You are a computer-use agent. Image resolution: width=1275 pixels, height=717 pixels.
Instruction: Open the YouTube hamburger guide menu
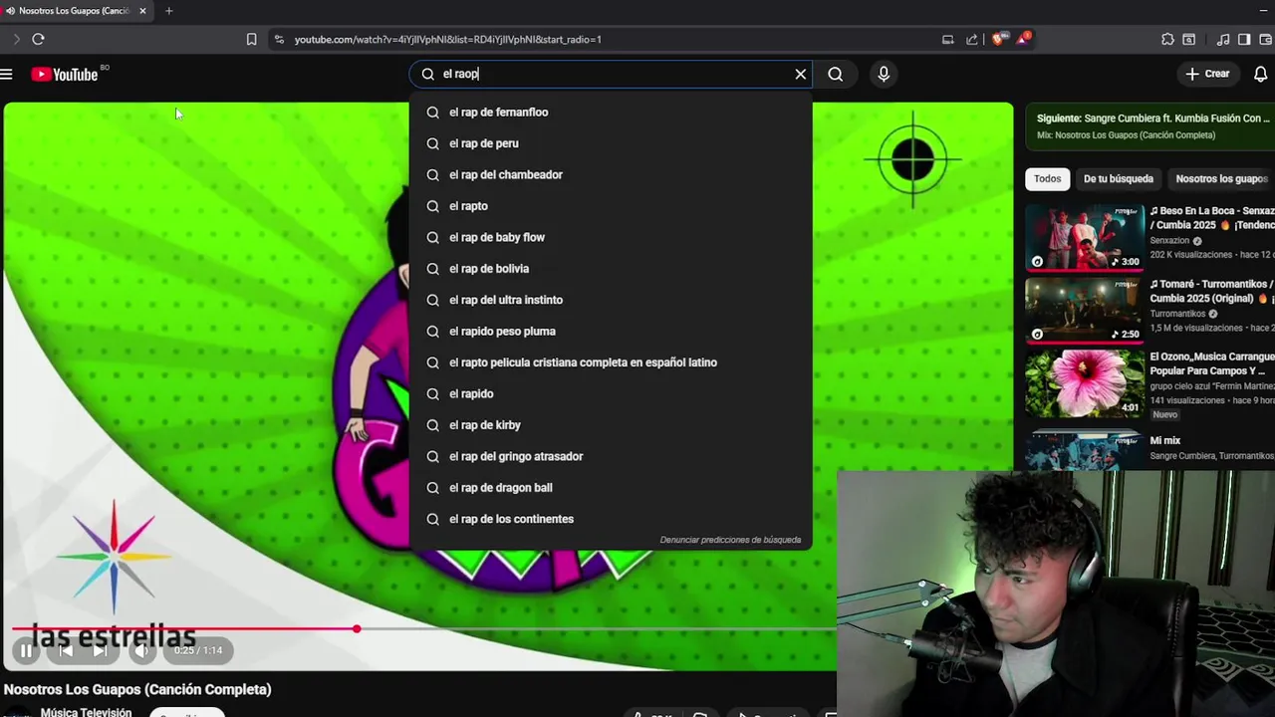pyautogui.click(x=6, y=74)
